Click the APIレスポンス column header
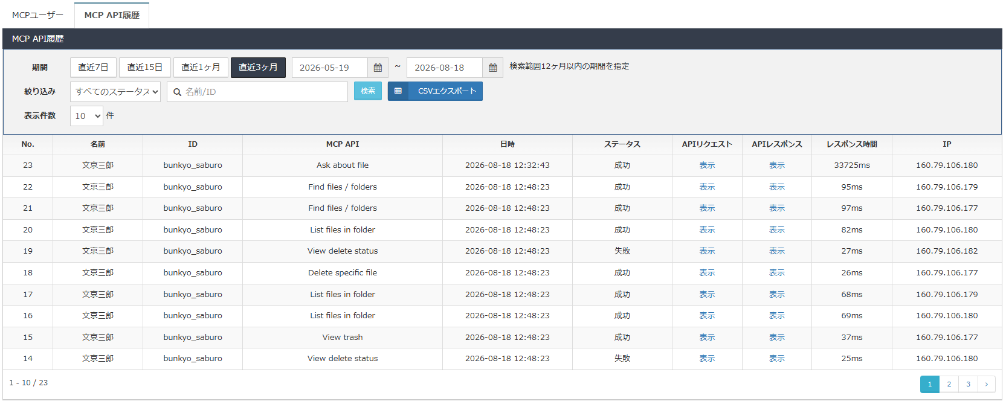Image resolution: width=1006 pixels, height=404 pixels. pyautogui.click(x=777, y=144)
